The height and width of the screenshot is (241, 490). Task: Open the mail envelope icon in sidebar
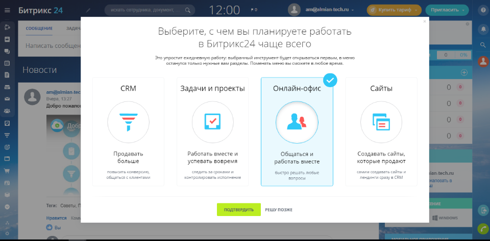tap(7, 99)
